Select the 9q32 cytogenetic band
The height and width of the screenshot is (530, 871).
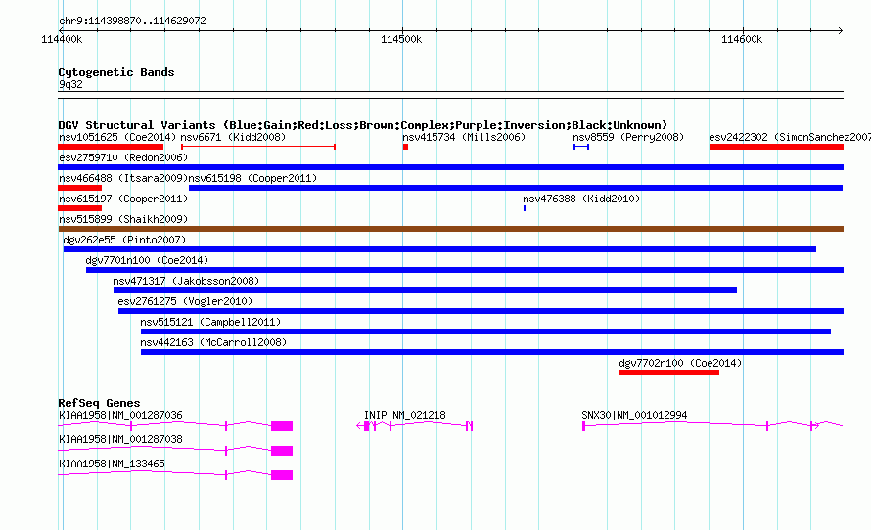(x=450, y=95)
